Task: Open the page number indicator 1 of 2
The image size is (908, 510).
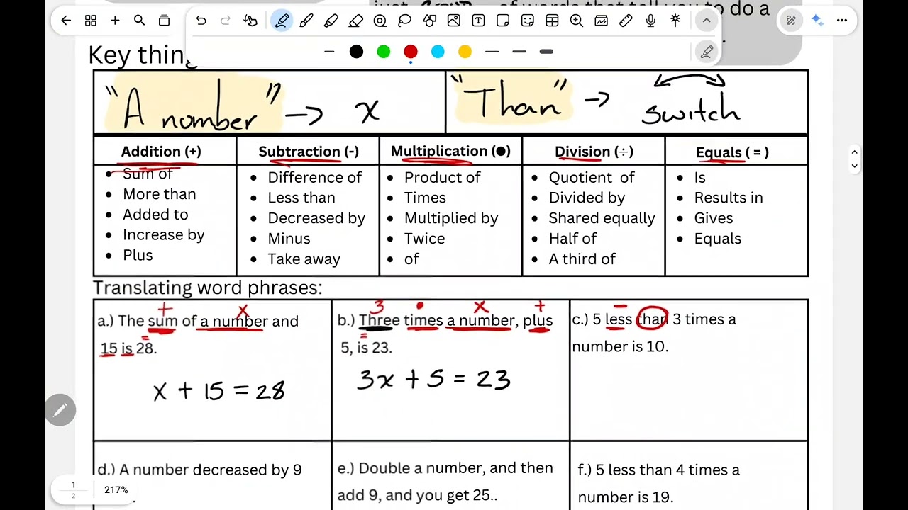Action: [x=72, y=490]
